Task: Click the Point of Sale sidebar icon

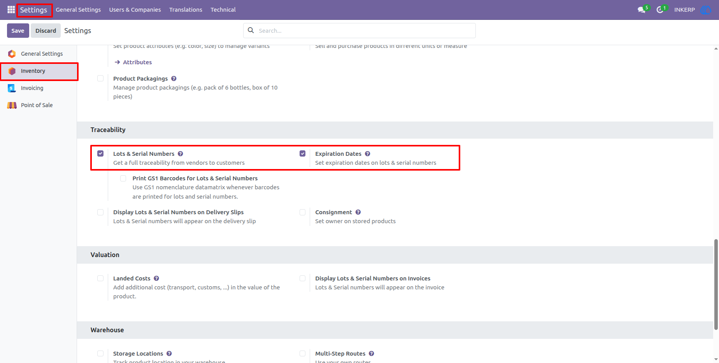Action: (12, 105)
